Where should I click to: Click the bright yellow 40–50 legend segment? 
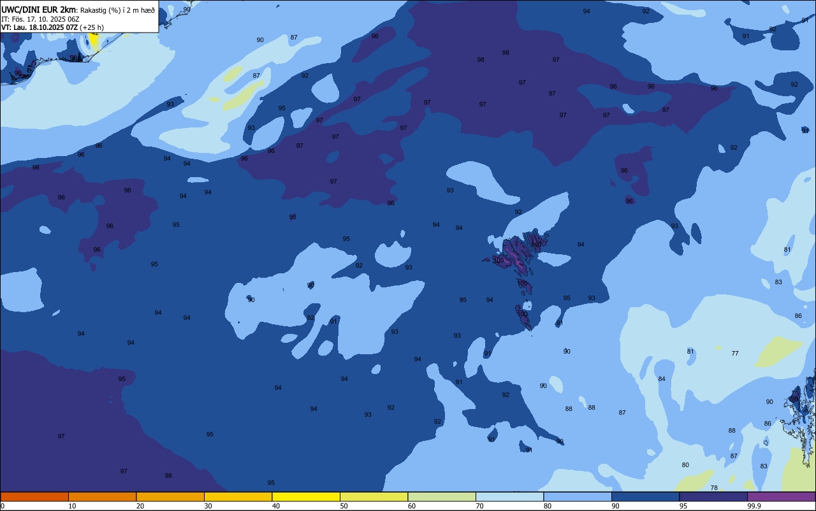pos(306,496)
